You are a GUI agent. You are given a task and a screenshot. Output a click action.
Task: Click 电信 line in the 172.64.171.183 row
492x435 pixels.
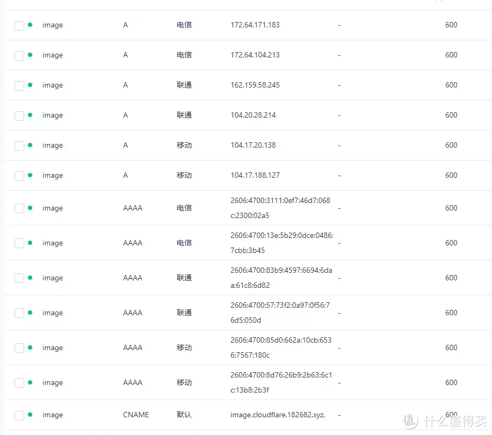(x=184, y=25)
